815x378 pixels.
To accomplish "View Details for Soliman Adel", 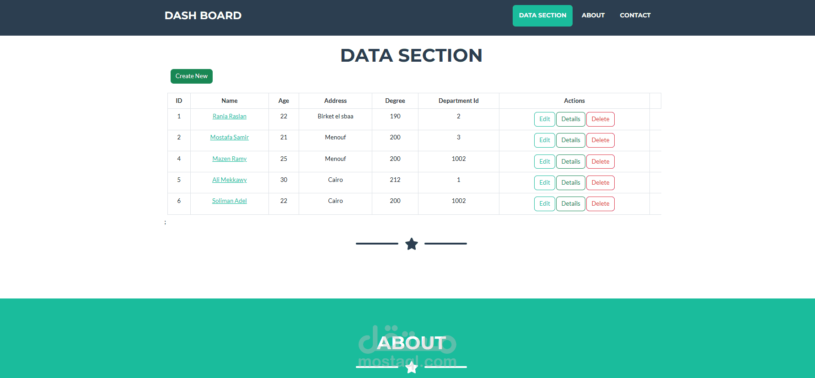I will click(571, 204).
